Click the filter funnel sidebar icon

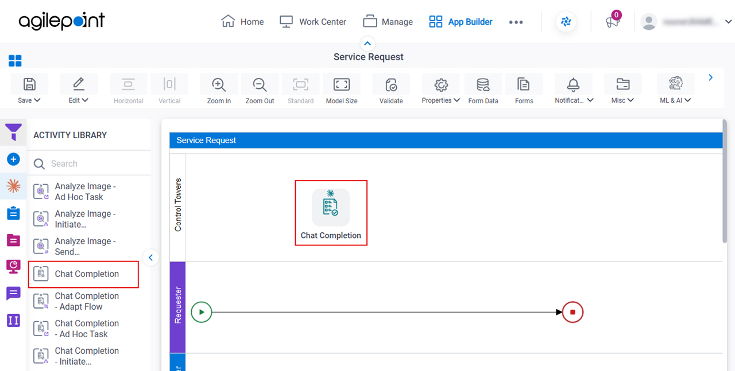[x=13, y=132]
